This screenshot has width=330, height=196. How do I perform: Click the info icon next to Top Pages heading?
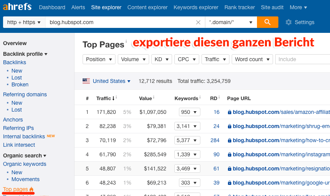126,41
